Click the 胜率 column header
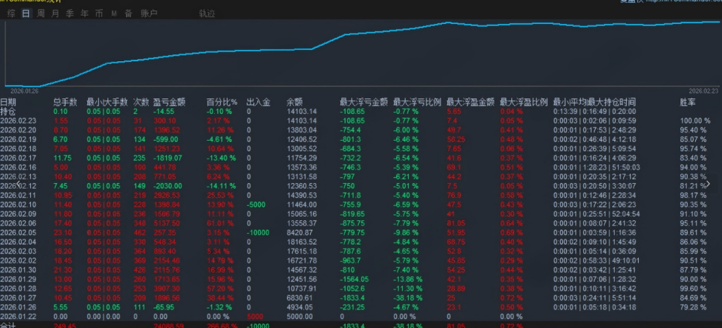The width and height of the screenshot is (722, 328). pyautogui.click(x=688, y=102)
